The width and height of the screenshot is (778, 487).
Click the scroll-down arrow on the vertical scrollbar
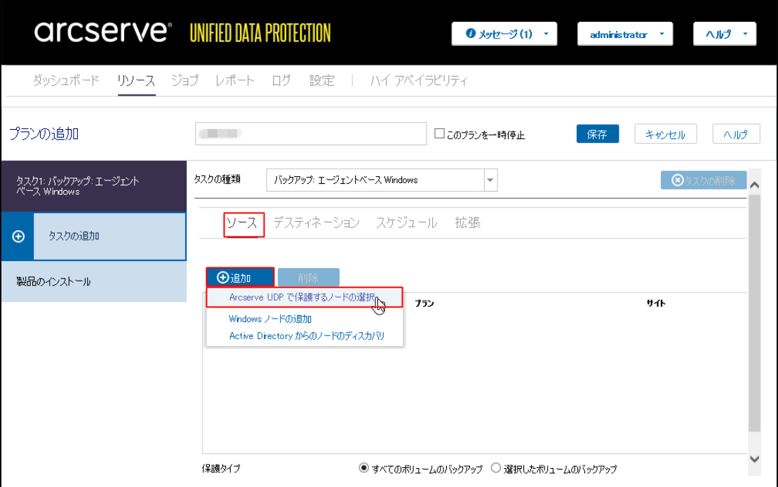[x=755, y=459]
